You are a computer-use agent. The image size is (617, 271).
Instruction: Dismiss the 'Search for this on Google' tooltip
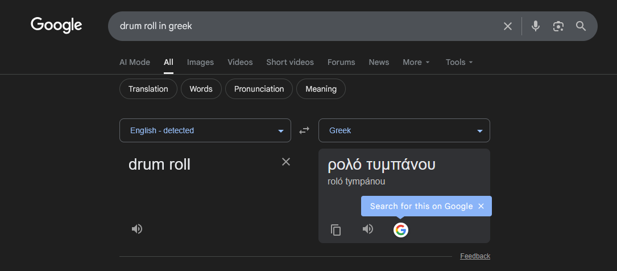click(481, 206)
